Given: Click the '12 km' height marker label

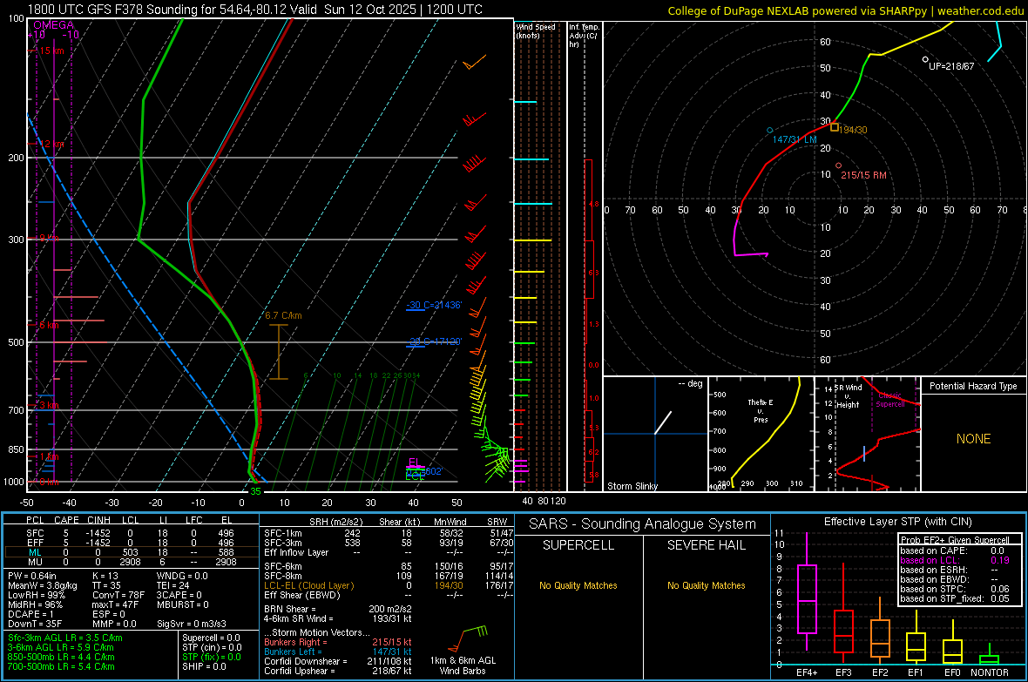Looking at the screenshot, I should tap(51, 144).
